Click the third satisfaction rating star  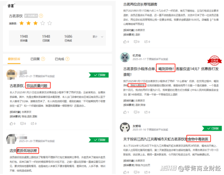[35, 23]
